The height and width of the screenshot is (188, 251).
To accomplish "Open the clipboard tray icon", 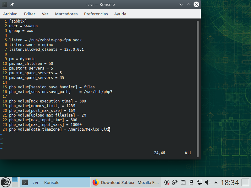I will pyautogui.click(x=183, y=182).
